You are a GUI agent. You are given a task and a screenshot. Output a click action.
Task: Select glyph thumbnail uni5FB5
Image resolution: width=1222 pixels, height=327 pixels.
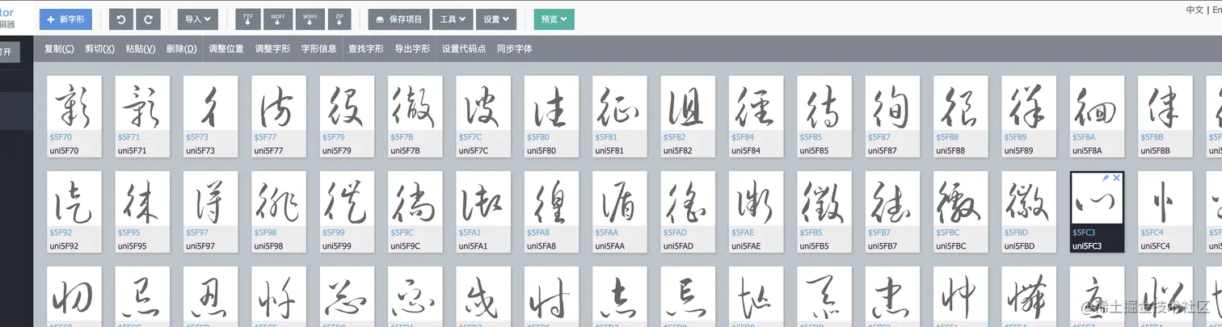click(824, 212)
